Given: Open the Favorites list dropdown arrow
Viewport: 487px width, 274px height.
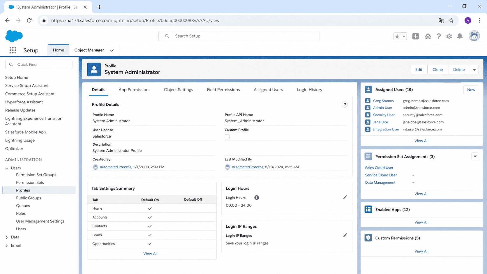Looking at the screenshot, I should pos(404,36).
